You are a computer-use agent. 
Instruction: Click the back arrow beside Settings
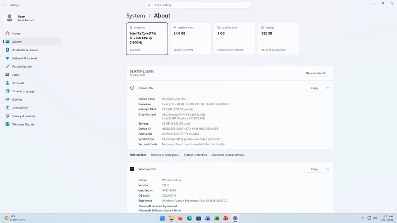point(5,5)
